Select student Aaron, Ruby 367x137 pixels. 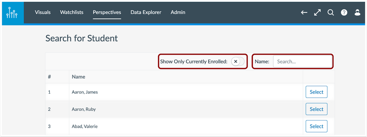316,109
